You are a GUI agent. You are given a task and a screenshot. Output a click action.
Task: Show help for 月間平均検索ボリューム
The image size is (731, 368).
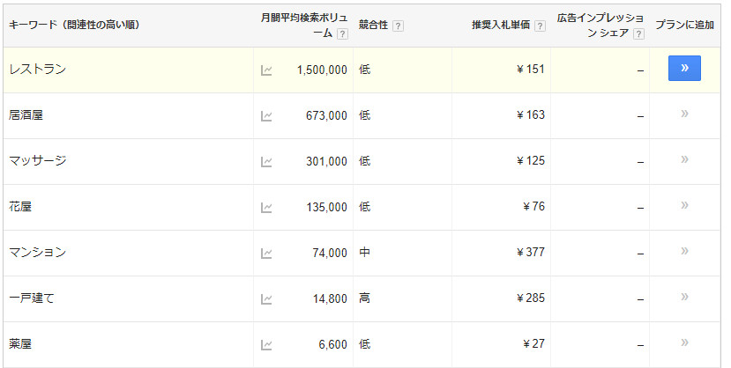click(x=343, y=33)
